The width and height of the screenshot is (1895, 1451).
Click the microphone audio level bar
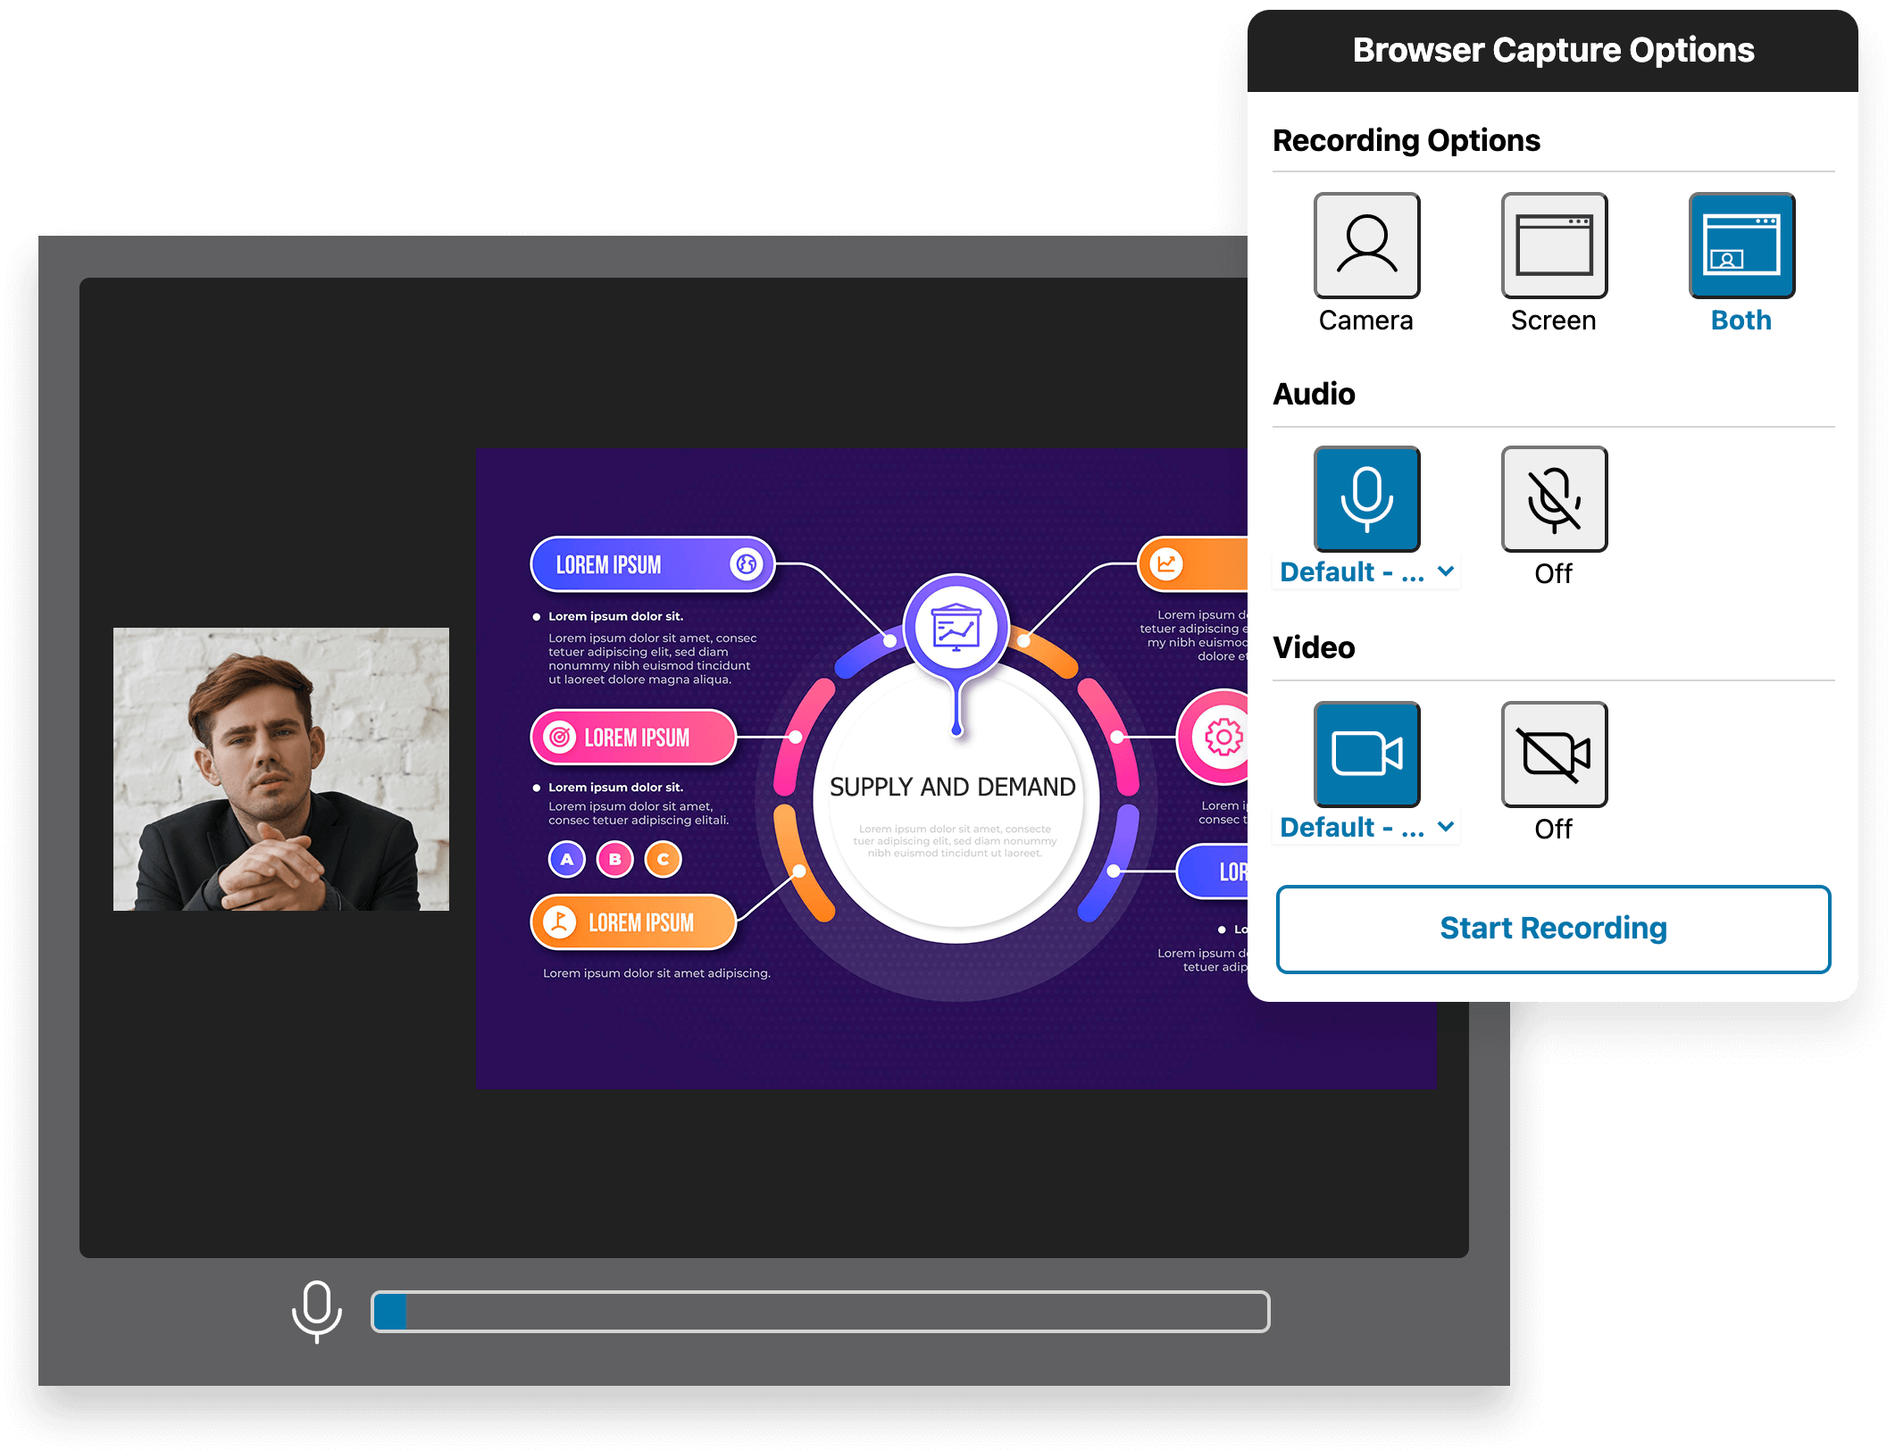820,1312
